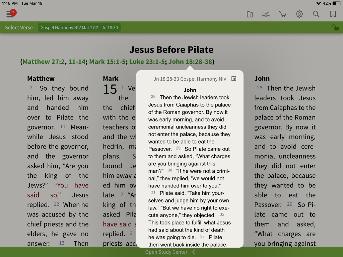The height and width of the screenshot is (257, 343).
Task: Open Study Center bar
Action: [170, 252]
